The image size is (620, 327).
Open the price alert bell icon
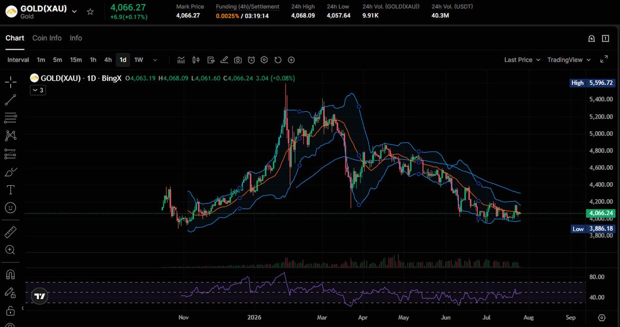592,38
